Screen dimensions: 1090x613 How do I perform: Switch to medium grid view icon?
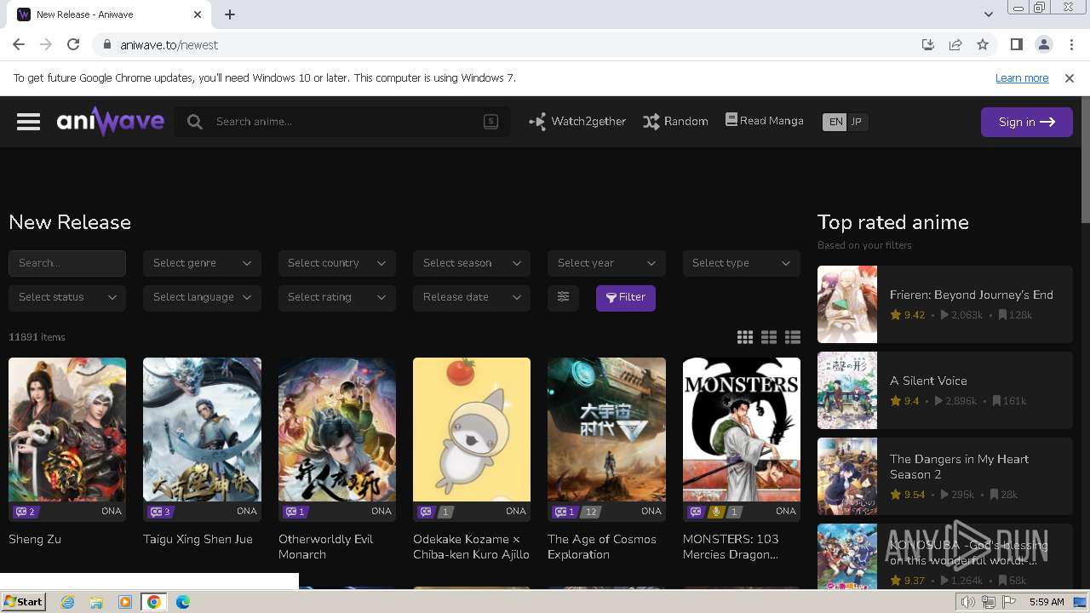coord(769,337)
